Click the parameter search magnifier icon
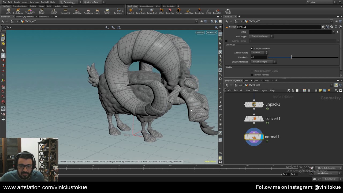Viewport: 343px width, 193px height. (x=332, y=27)
